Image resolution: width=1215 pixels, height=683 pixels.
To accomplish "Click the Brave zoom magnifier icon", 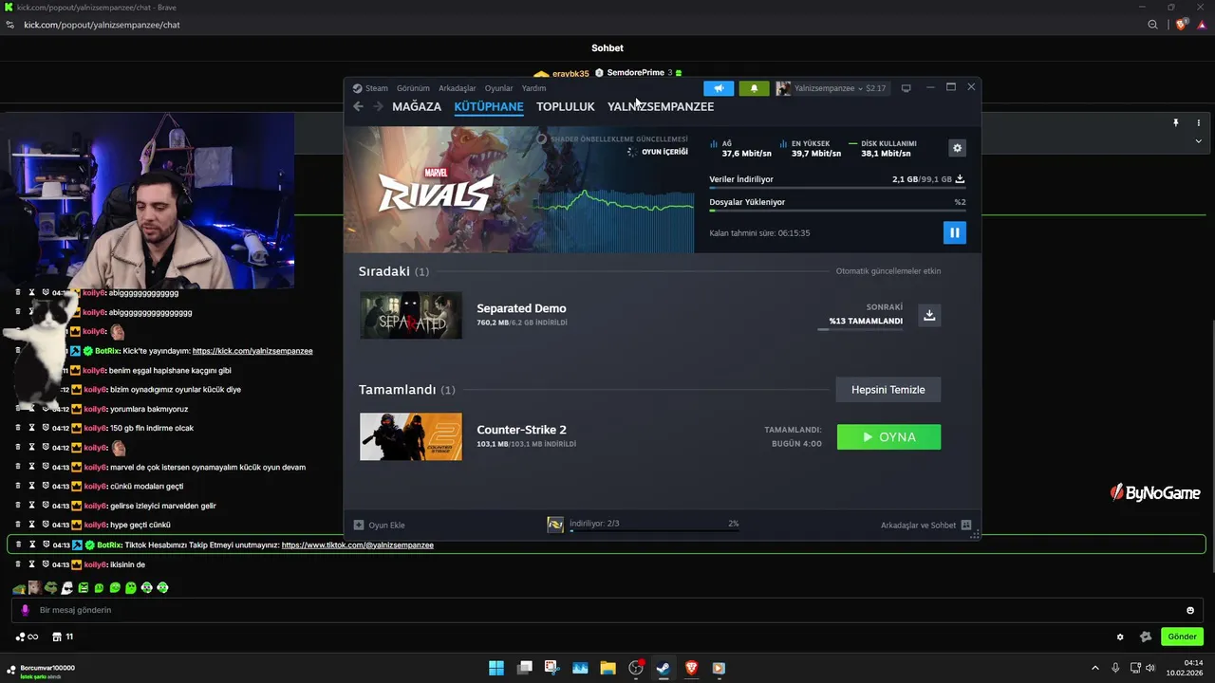I will coord(1153,25).
